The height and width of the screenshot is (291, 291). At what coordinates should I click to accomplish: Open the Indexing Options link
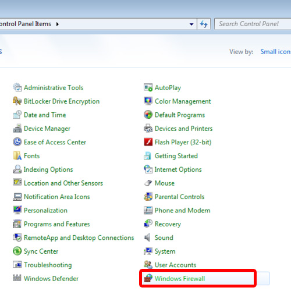click(48, 169)
